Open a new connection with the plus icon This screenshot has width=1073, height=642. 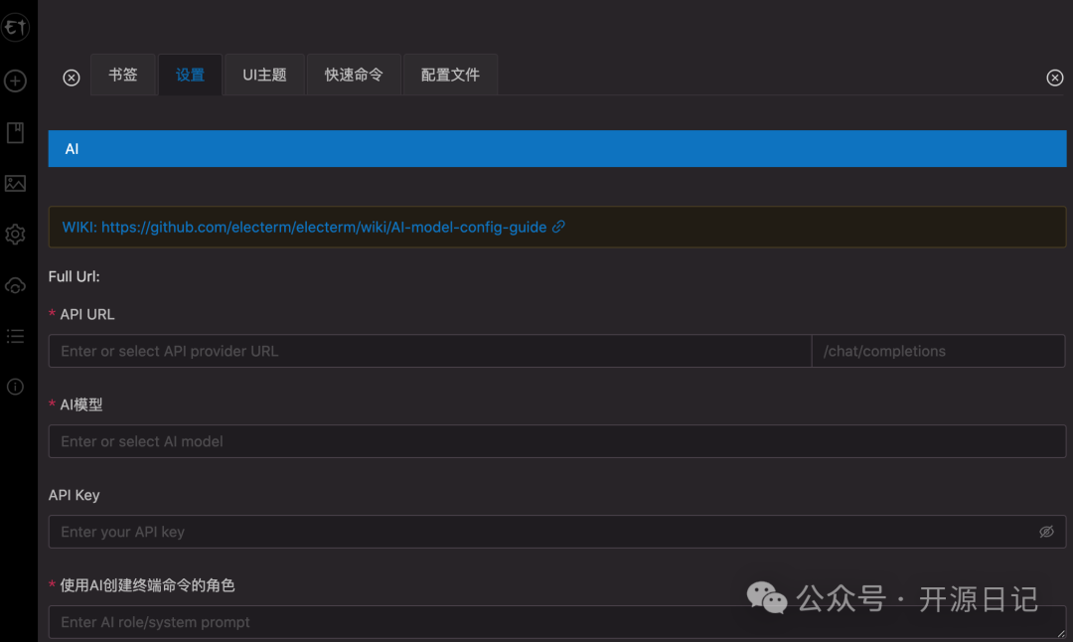tap(15, 81)
